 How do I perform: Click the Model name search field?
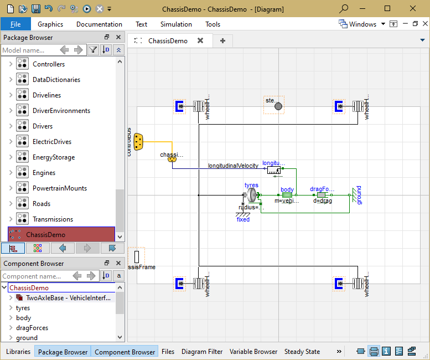pos(29,50)
